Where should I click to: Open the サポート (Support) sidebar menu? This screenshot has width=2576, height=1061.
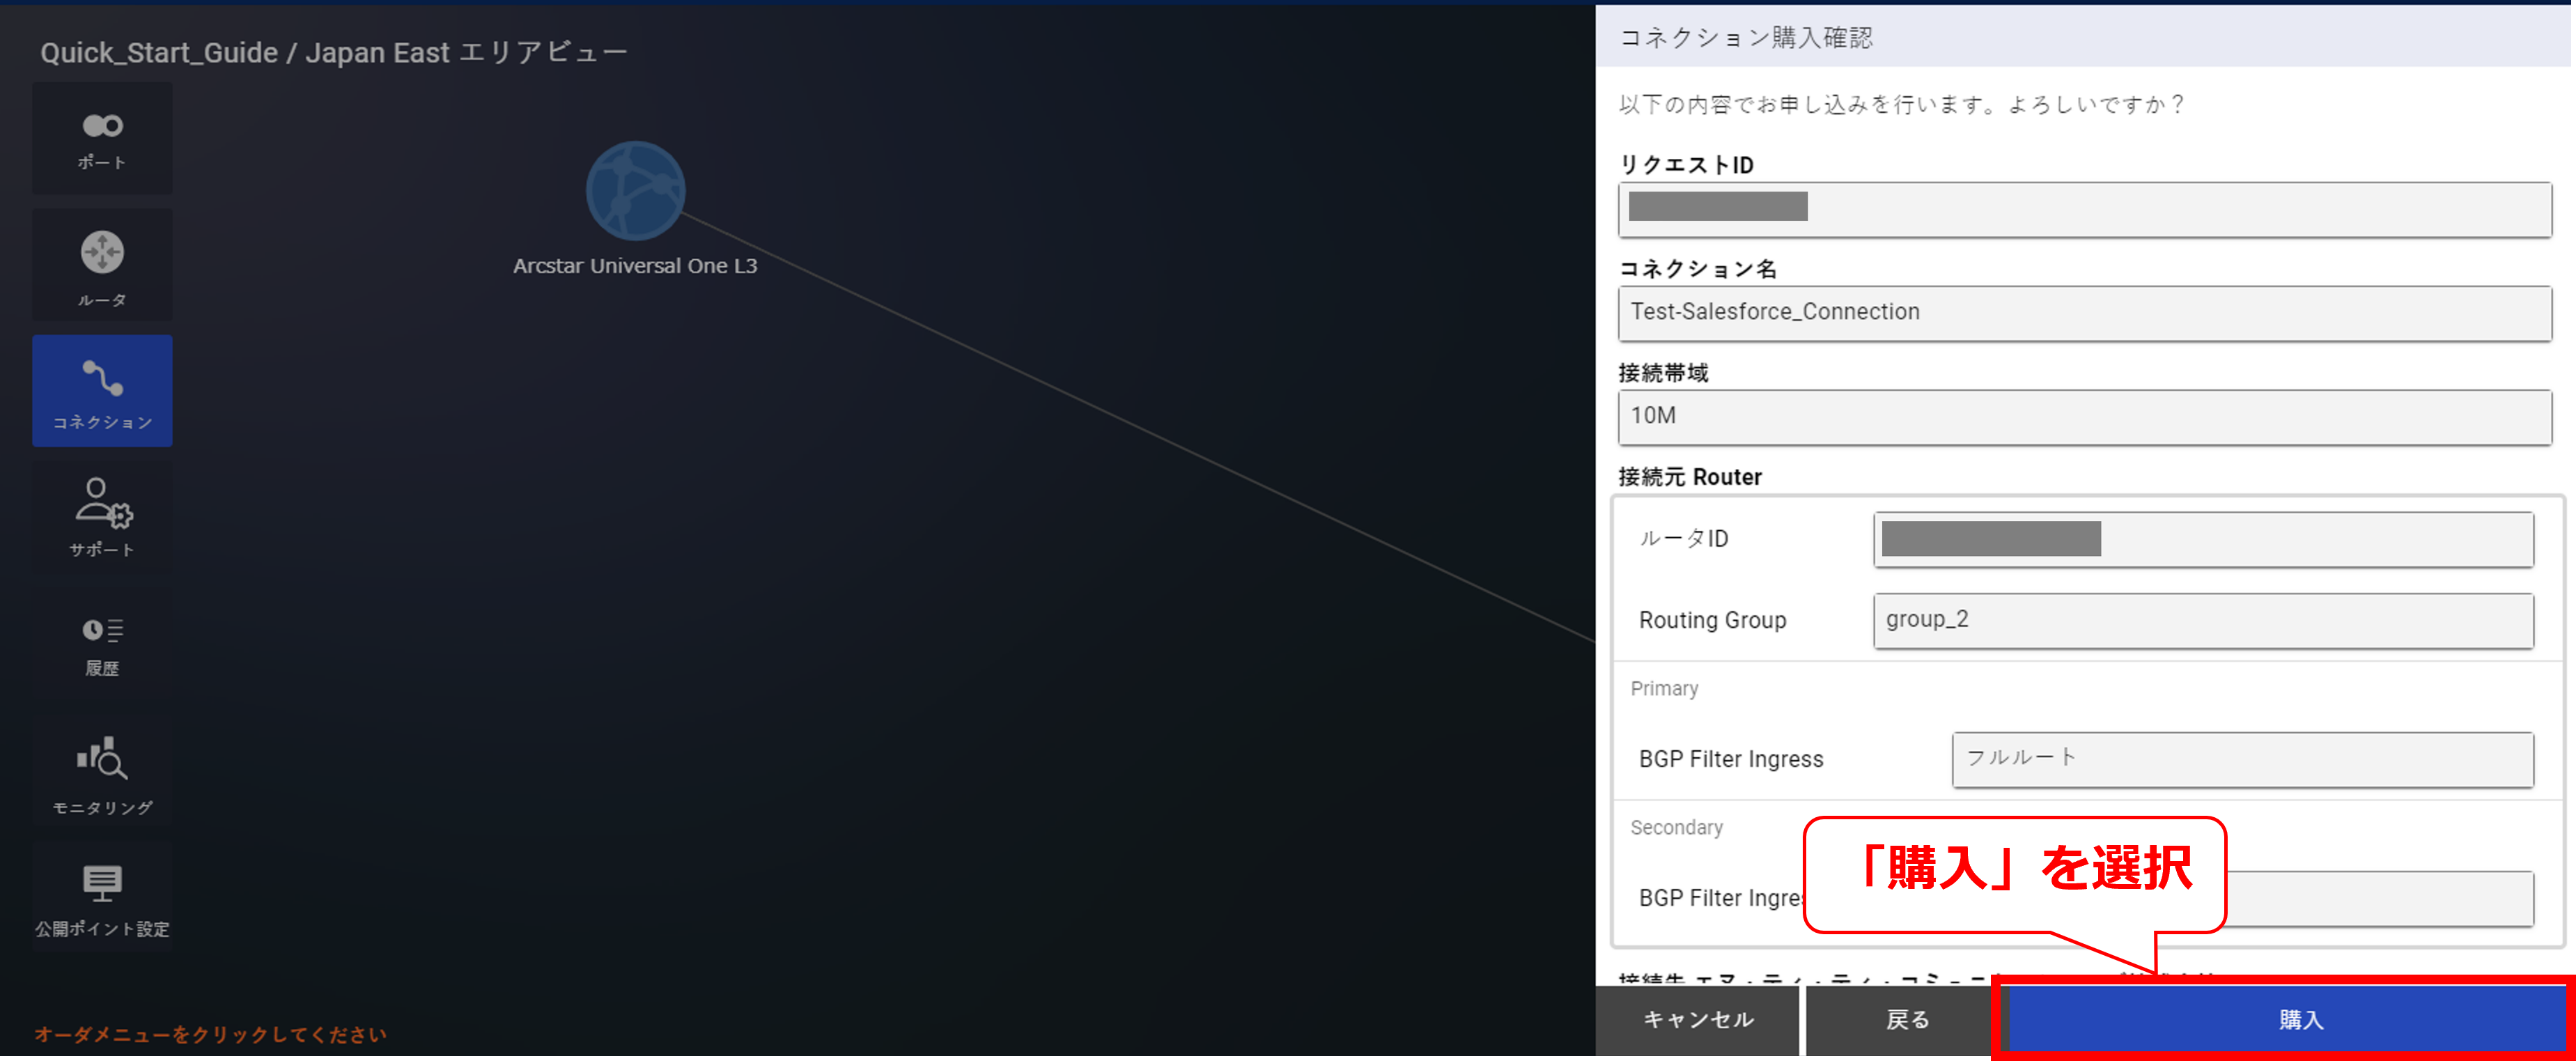coord(102,517)
